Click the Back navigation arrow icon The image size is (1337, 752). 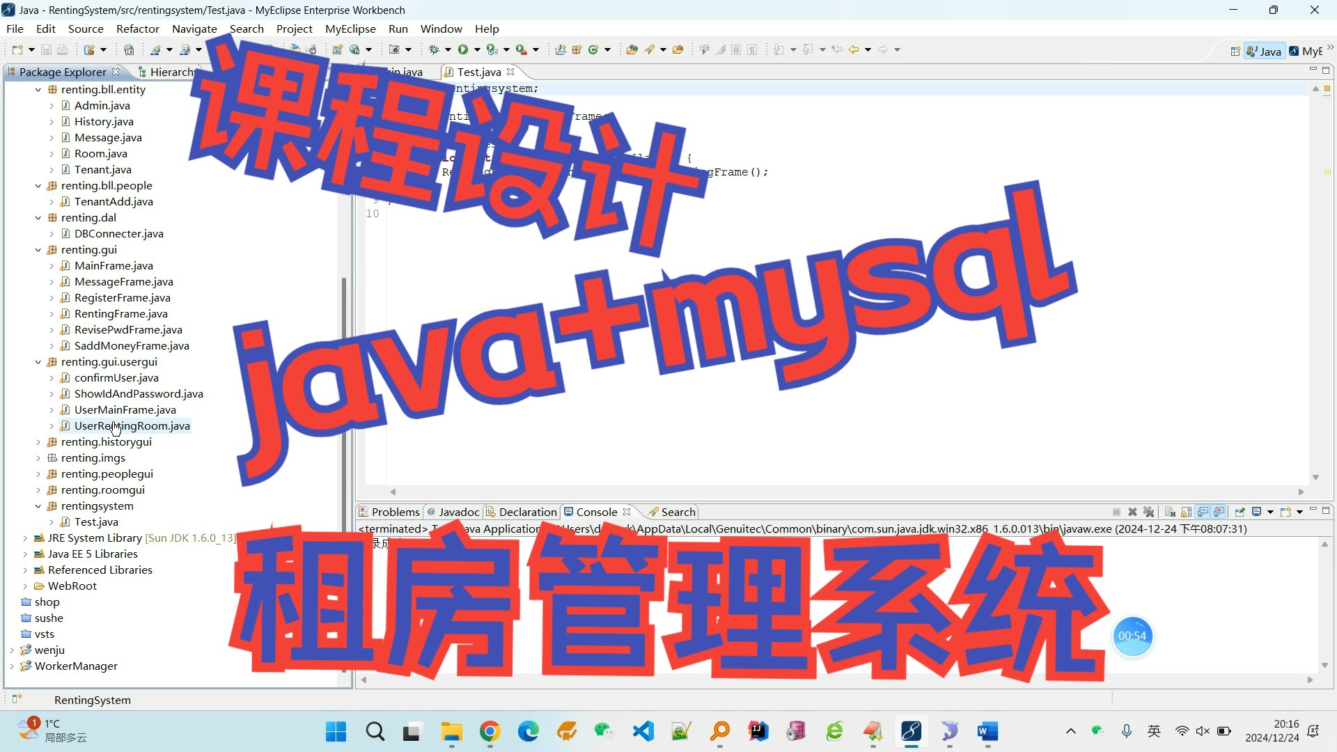click(854, 49)
